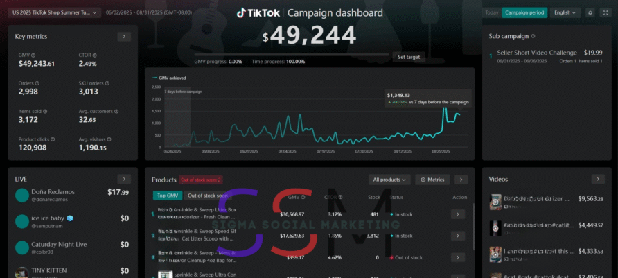Open the Metrics settings button
The width and height of the screenshot is (618, 278).
click(432, 180)
